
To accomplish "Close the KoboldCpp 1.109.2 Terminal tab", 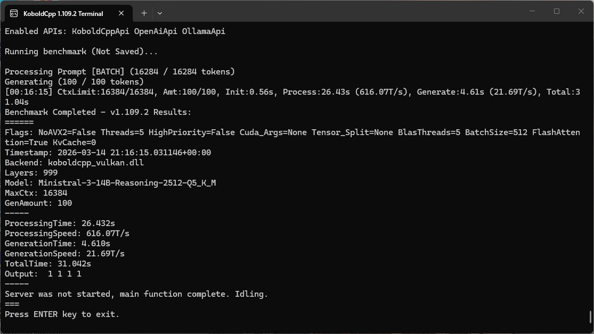I will tap(123, 13).
